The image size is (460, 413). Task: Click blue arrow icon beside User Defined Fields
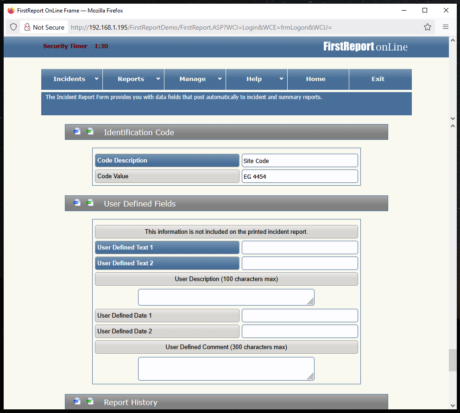pos(77,203)
